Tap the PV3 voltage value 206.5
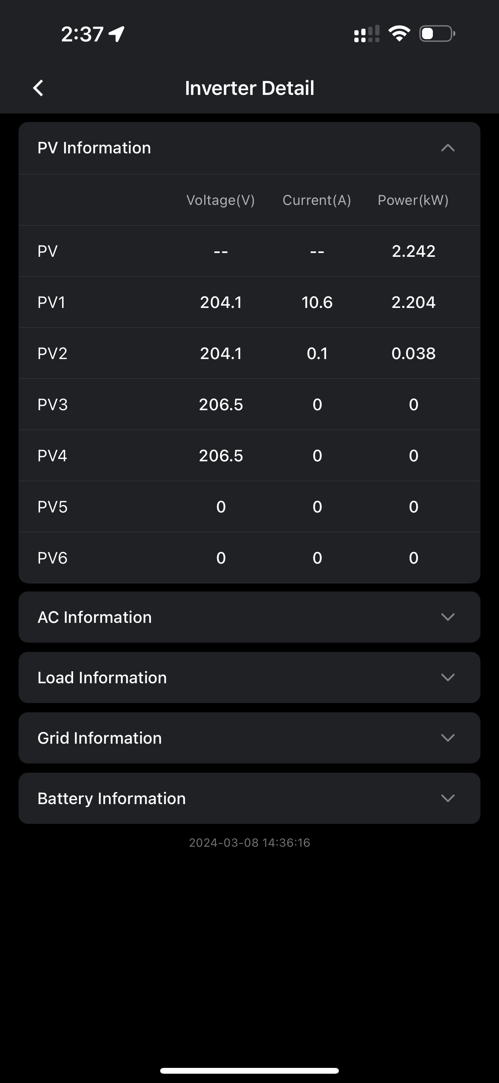The width and height of the screenshot is (499, 1083). click(x=221, y=404)
